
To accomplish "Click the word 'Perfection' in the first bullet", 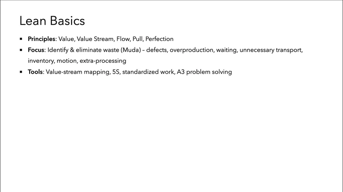I will [x=159, y=39].
